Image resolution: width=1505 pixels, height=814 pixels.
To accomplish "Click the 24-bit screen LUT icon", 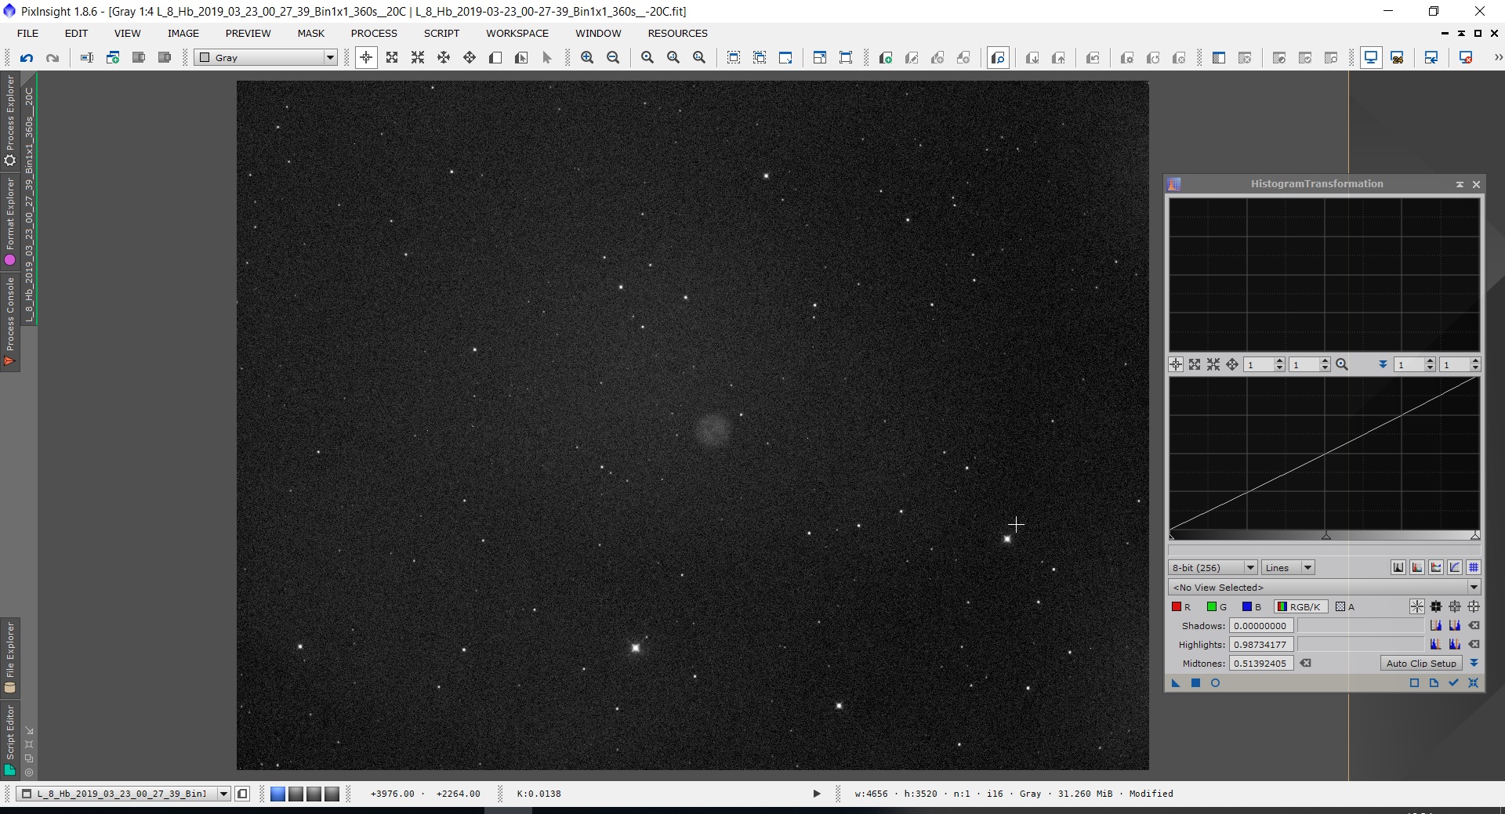I will (1397, 57).
